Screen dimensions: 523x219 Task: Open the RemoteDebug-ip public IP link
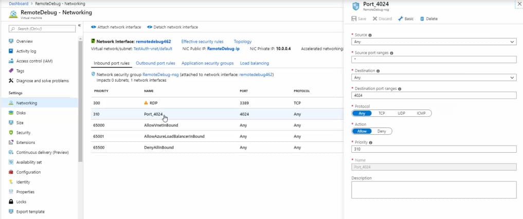(223, 49)
